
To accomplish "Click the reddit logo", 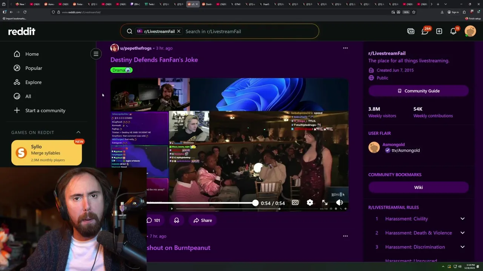I will coord(22,31).
